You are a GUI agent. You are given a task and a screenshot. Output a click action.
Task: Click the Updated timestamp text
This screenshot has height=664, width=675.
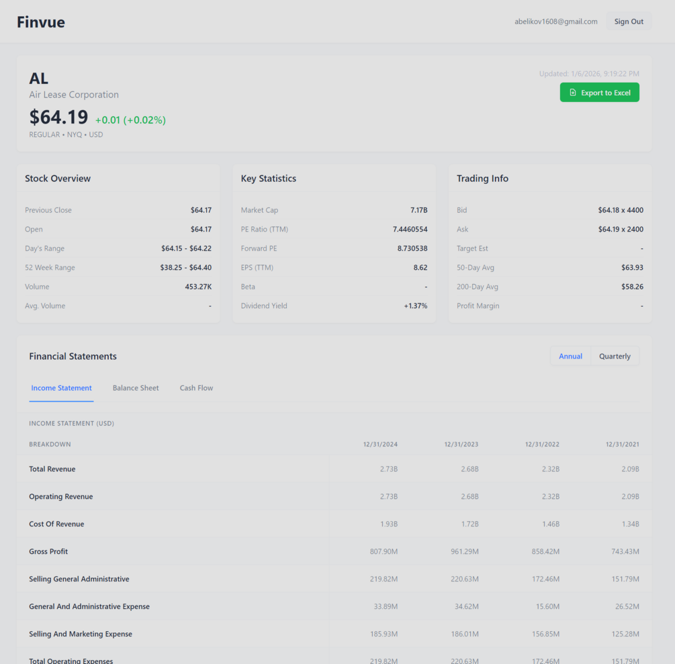589,74
